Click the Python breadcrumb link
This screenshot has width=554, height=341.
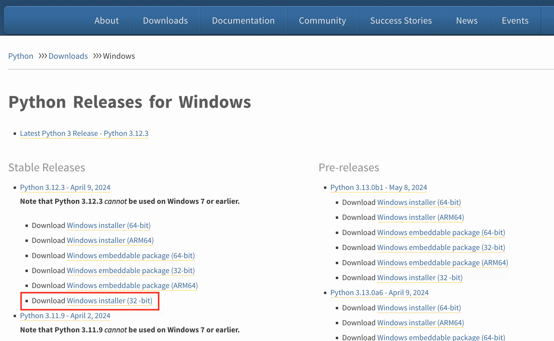pos(21,56)
